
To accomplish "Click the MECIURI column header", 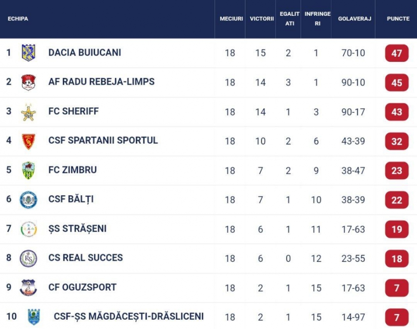I will (x=231, y=19).
